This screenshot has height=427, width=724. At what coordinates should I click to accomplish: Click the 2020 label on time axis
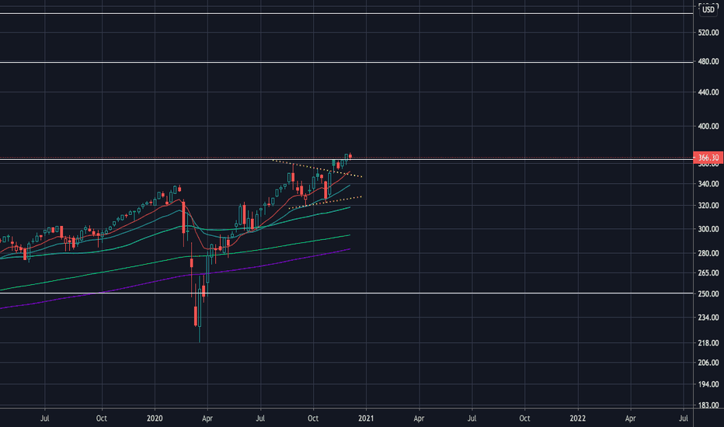point(155,418)
